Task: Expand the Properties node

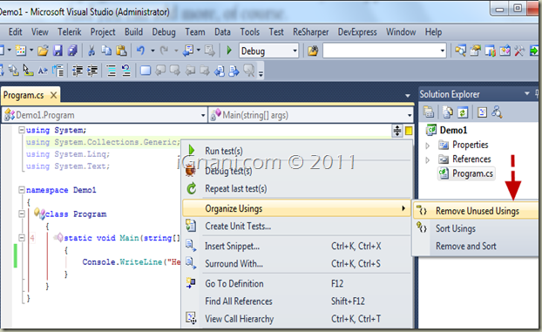Action: pyautogui.click(x=428, y=146)
